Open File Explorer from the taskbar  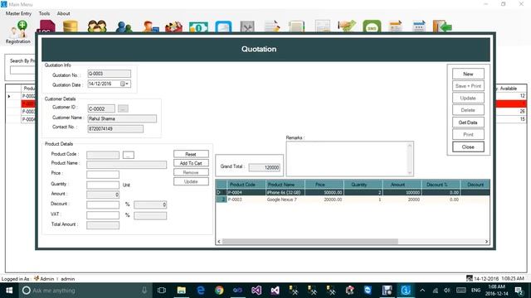(x=182, y=291)
